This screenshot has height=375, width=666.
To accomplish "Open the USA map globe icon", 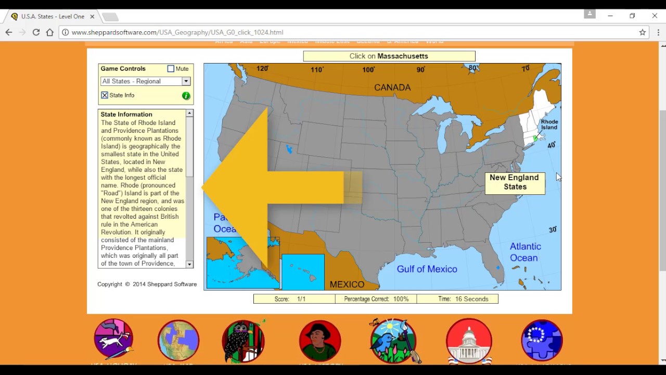I will (x=178, y=341).
